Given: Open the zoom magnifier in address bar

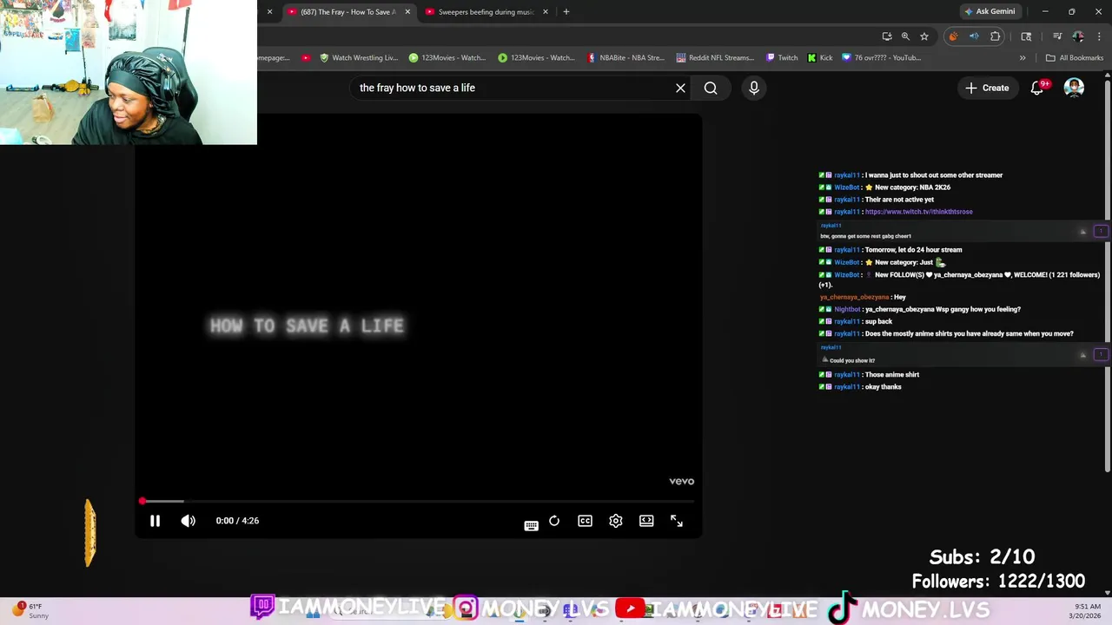Looking at the screenshot, I should pyautogui.click(x=905, y=36).
